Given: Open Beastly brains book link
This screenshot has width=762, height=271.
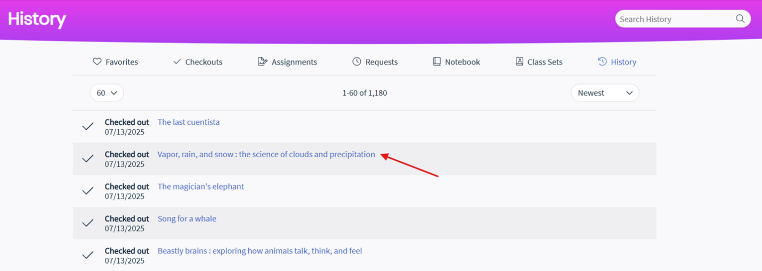Looking at the screenshot, I should point(260,251).
